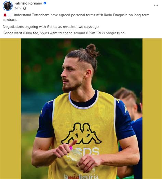
Task: Click the right yellow image border
Action: click(x=152, y=108)
